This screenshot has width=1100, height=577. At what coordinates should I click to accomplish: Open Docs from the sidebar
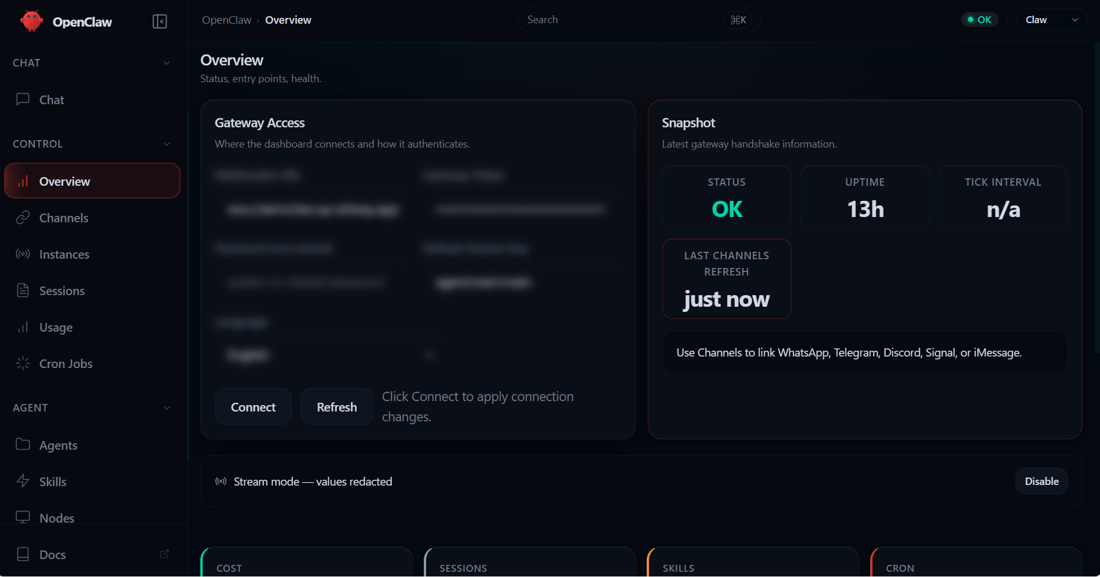tap(52, 554)
